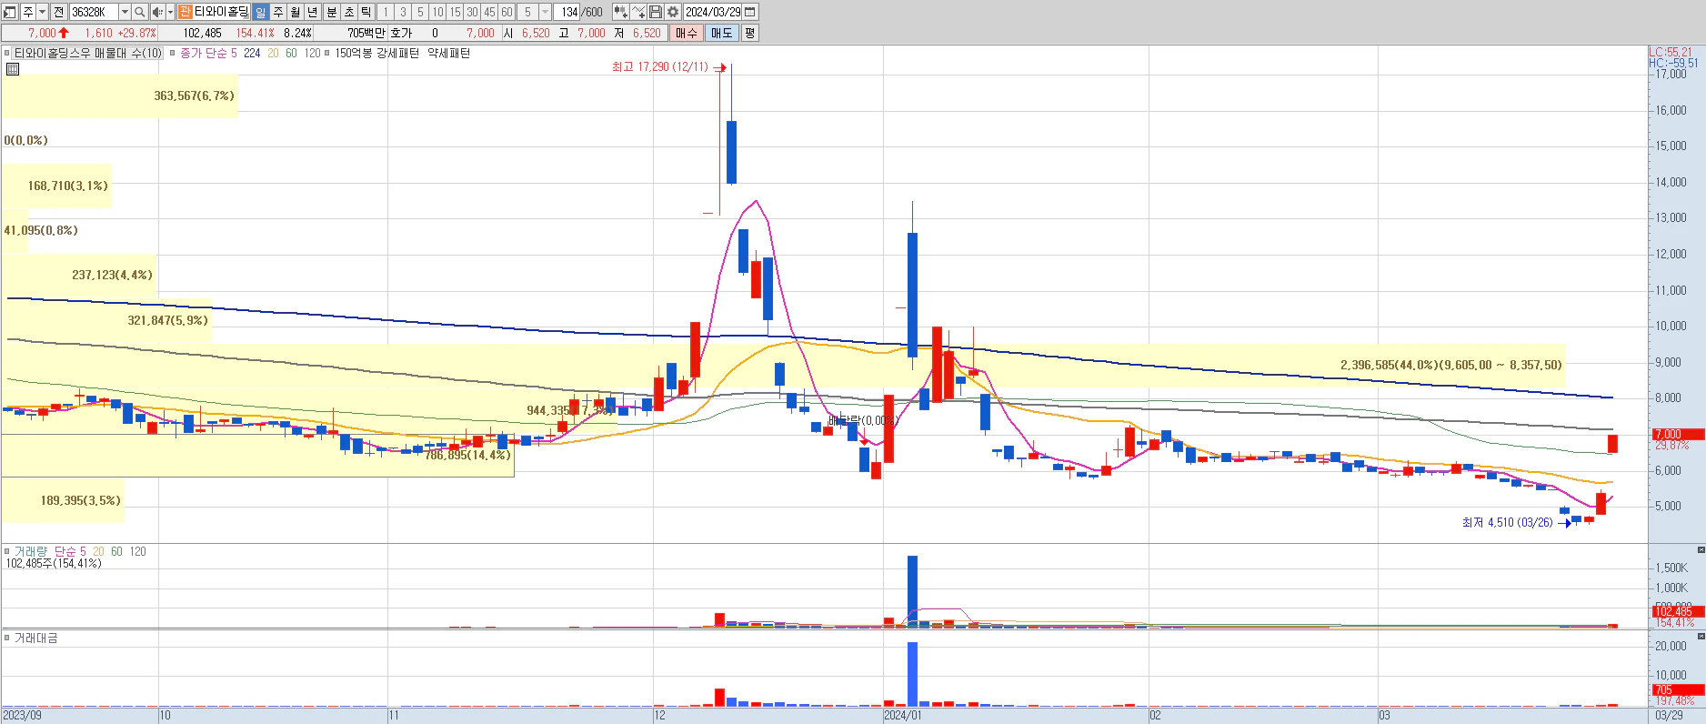Click the gray 120 moving average legend
Image resolution: width=1706 pixels, height=724 pixels.
point(312,54)
